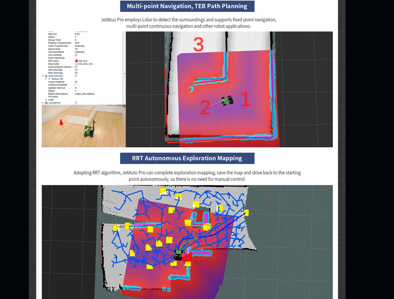Disable the RobotModel display checkbox
The height and width of the screenshot is (299, 394).
76,76
